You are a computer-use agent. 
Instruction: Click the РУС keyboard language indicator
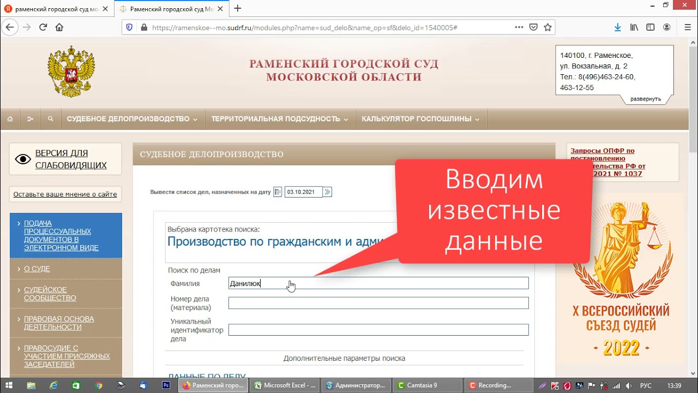click(x=646, y=385)
